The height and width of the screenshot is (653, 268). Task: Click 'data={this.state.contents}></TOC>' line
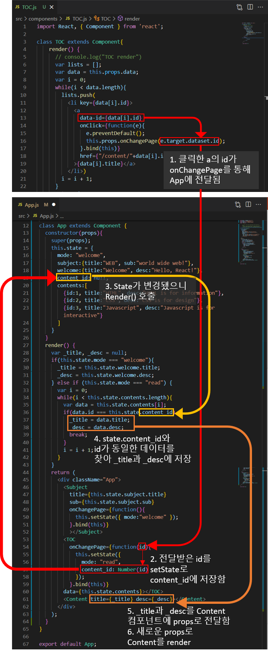coord(113,591)
